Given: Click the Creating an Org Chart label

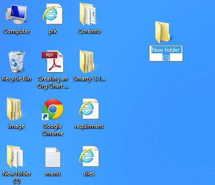Looking at the screenshot, I should click(x=53, y=82).
